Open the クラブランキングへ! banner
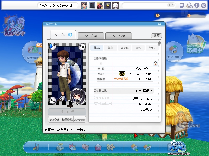Viewport: 209px width, 156px height. click(187, 121)
